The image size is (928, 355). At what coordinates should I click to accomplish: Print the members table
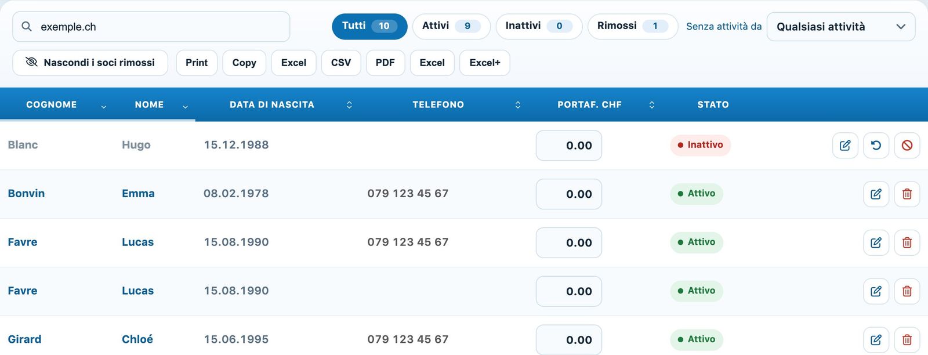[x=197, y=63]
